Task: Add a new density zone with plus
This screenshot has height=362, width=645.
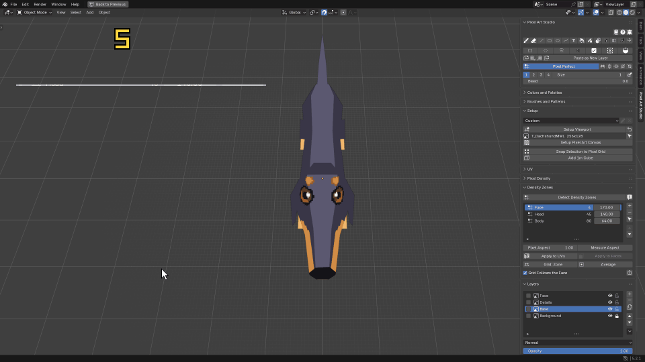Action: [x=630, y=206]
